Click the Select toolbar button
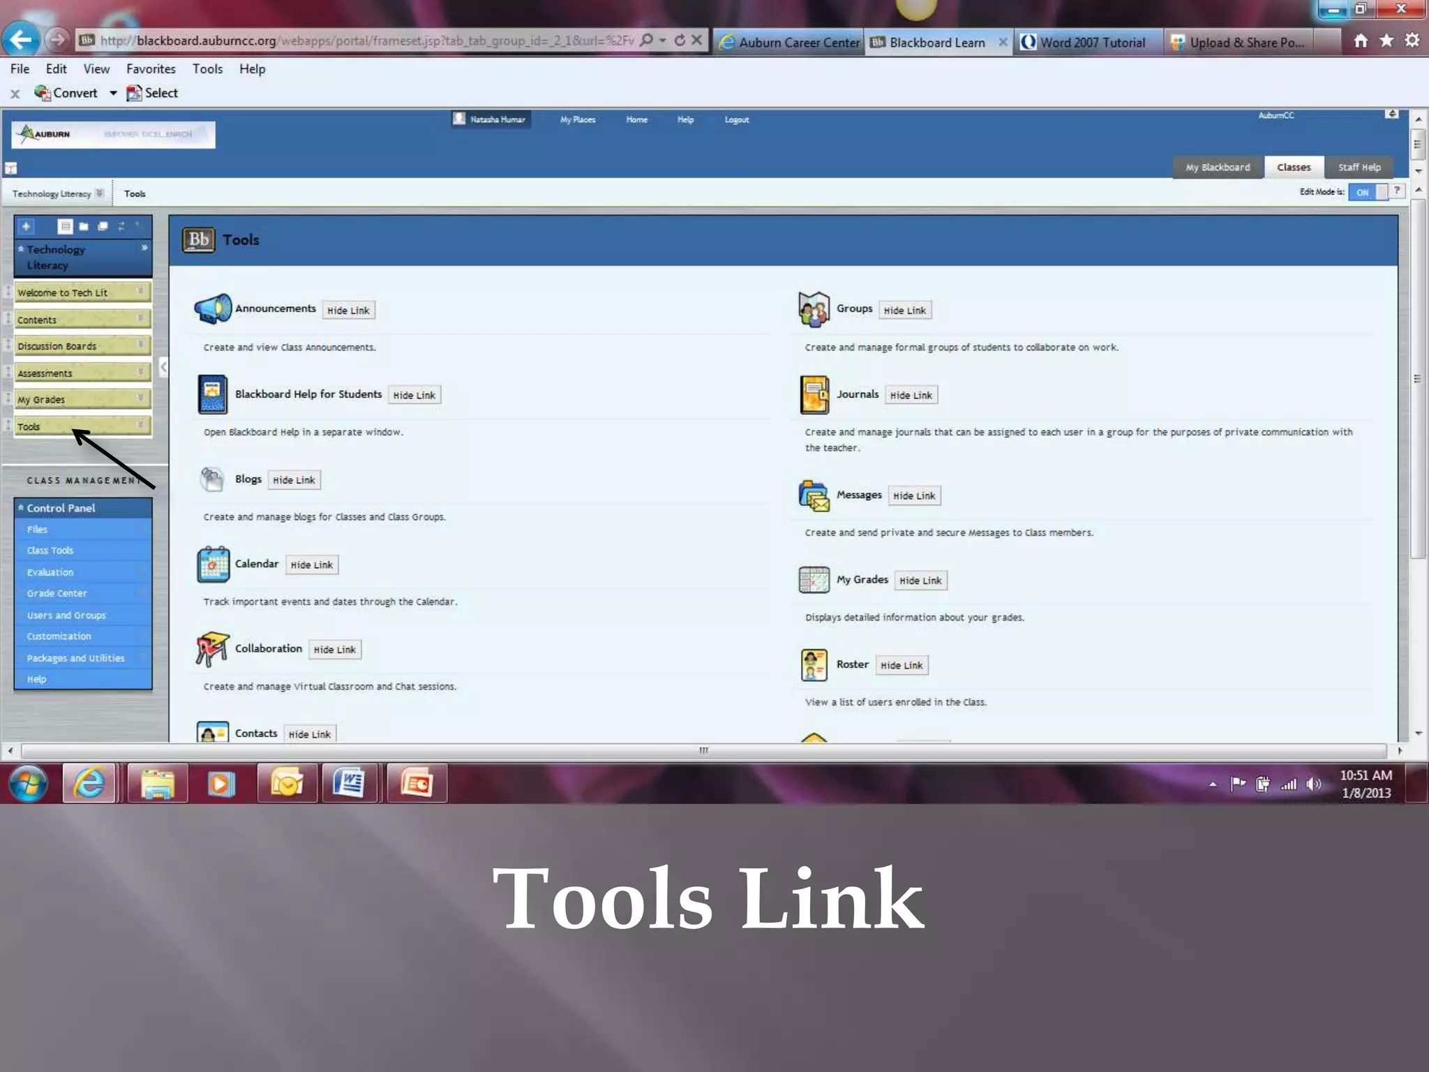 coord(152,93)
